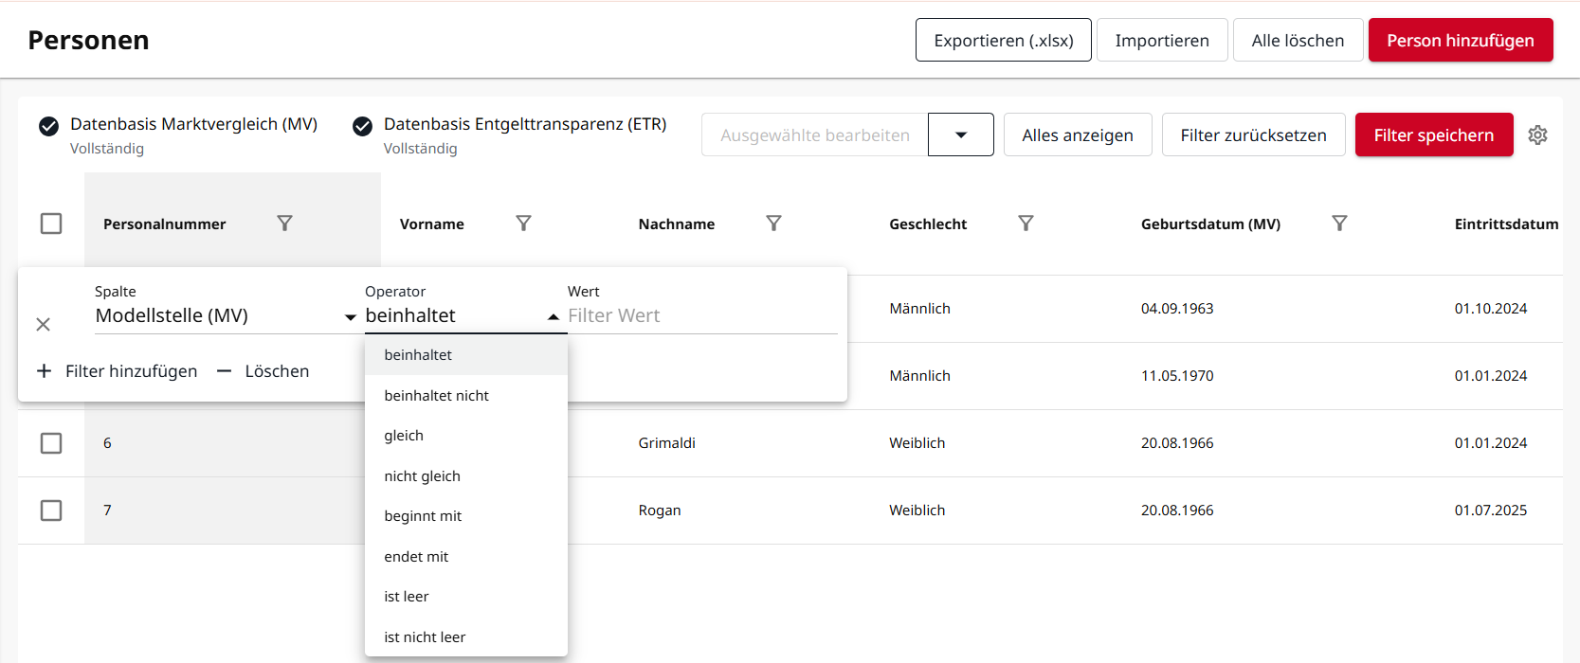Click Exportieren (.xlsx) button
Viewport: 1580px width, 663px height.
[1004, 40]
